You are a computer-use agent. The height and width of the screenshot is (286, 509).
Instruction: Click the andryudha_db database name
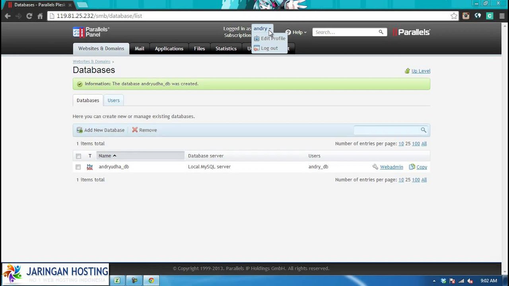114,167
